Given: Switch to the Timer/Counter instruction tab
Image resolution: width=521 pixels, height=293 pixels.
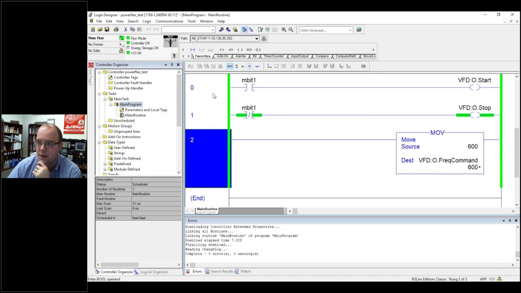Looking at the screenshot, I should click(274, 56).
